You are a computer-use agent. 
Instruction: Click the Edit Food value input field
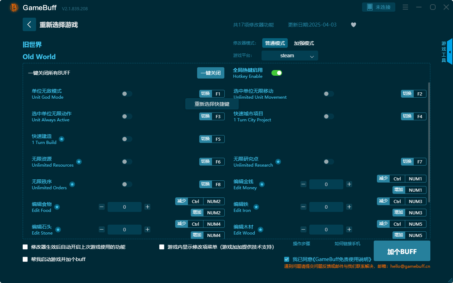pos(125,207)
